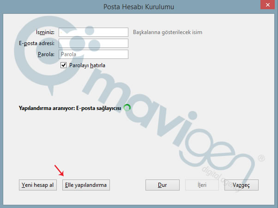
Task: Click the Posta Hesabı Kurulumu title text
Action: click(139, 7)
